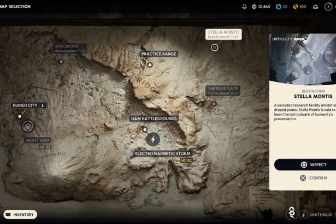Click the Night Raid label
Screen dimensions: 336x224
coord(38,140)
